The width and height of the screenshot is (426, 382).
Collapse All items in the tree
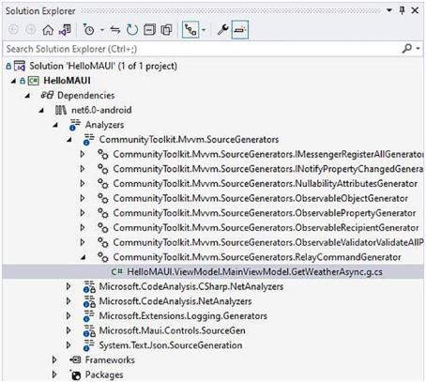(x=149, y=30)
